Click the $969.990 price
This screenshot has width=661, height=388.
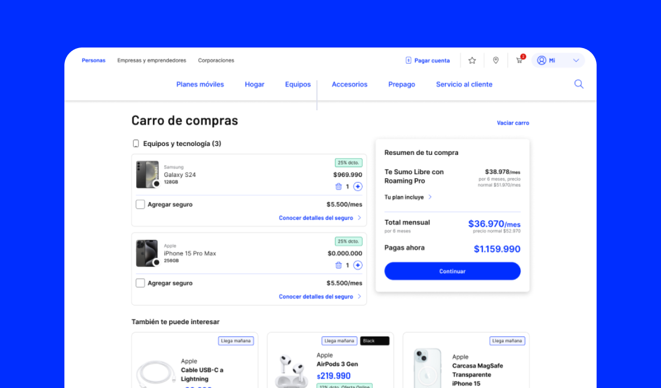(348, 175)
